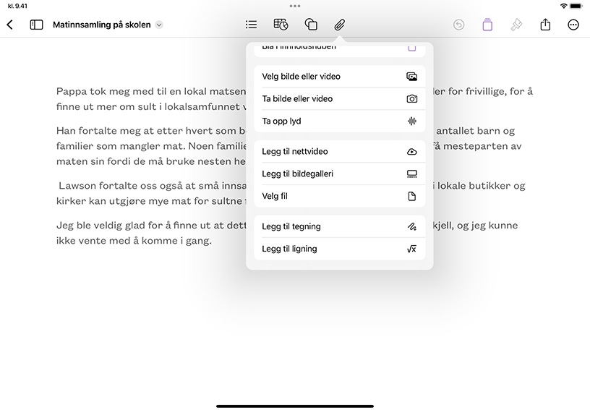Click the undo arrow icon
Viewport: 590px width, 410px height.
[458, 25]
